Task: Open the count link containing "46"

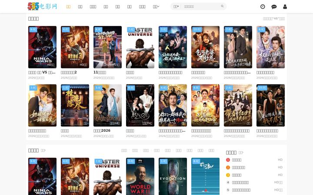Action: (x=274, y=19)
